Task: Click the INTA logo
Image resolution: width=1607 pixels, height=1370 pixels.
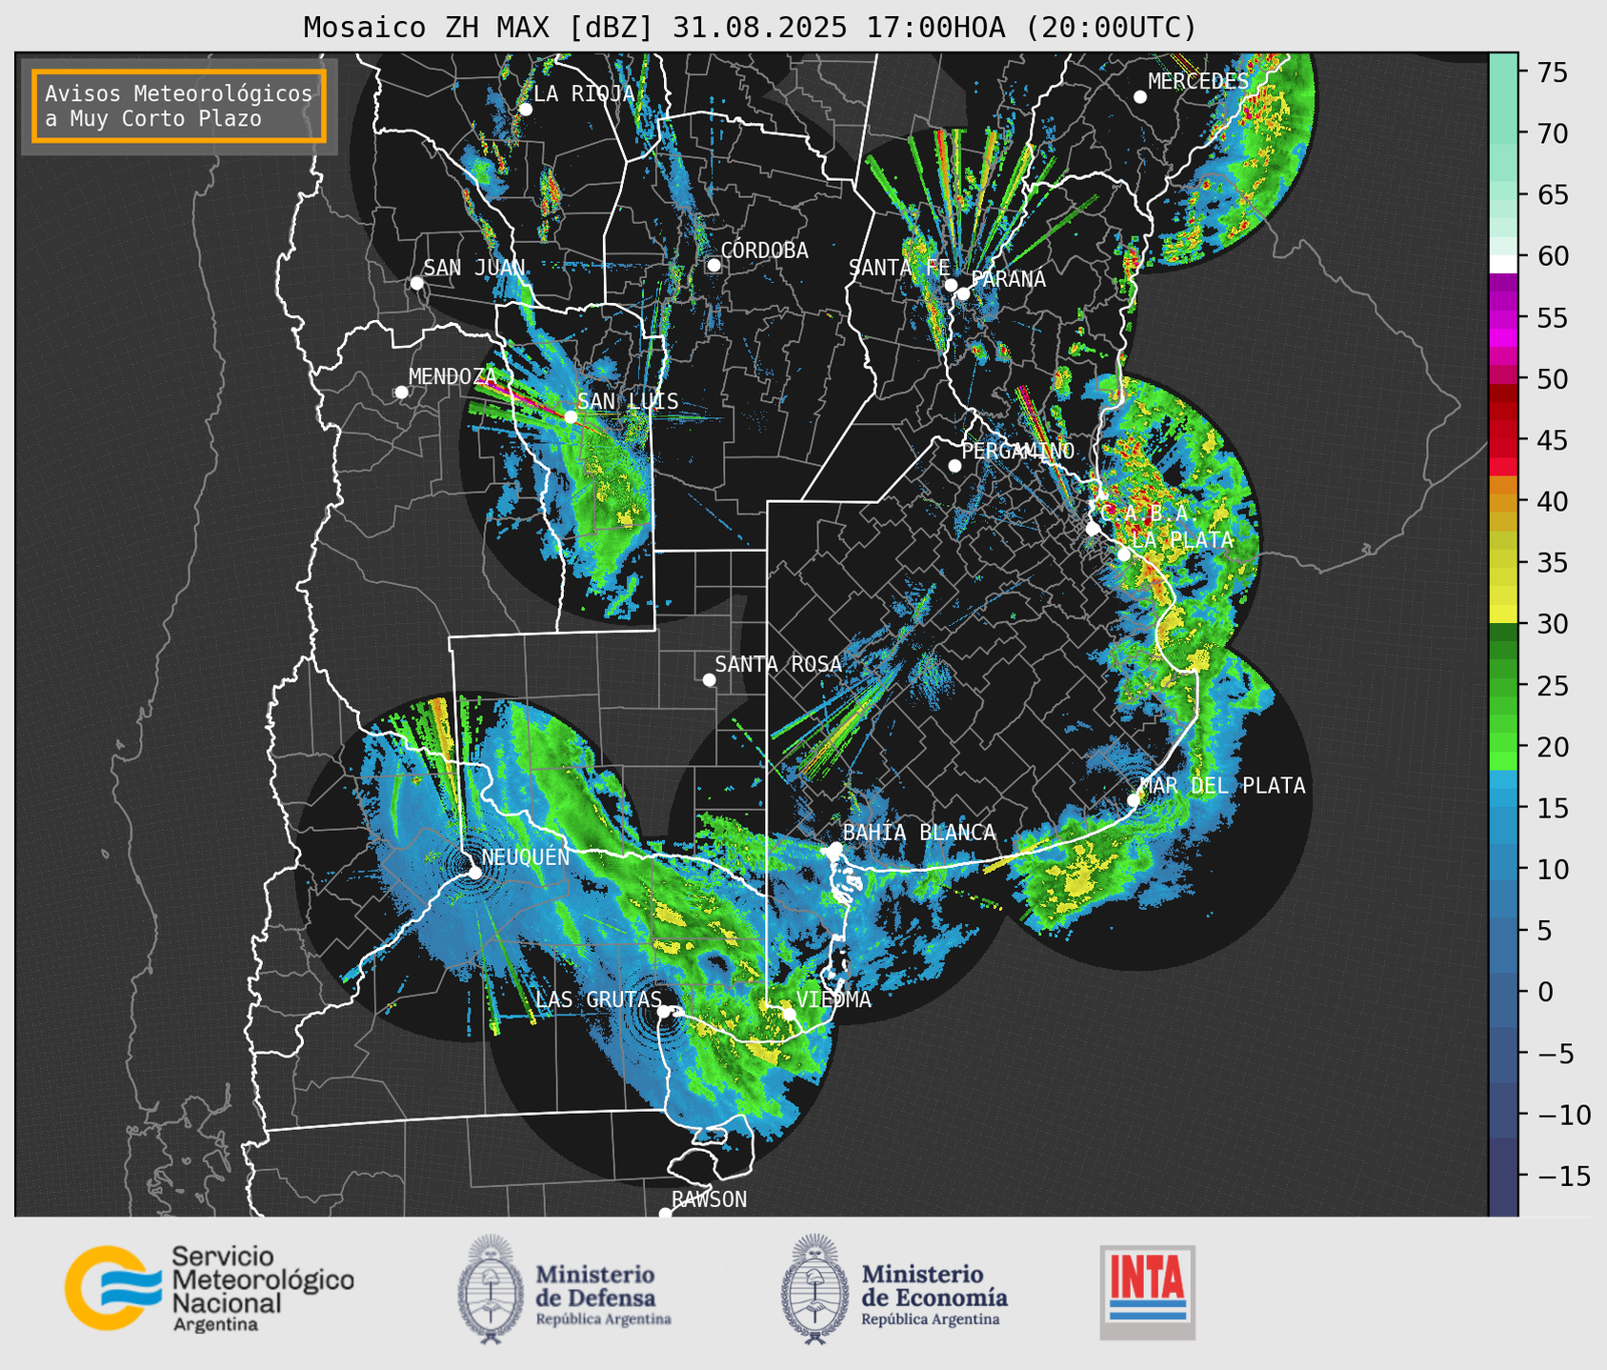Action: pyautogui.click(x=1147, y=1292)
